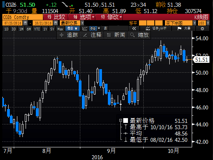Collapse the 最新价格 legend box

120,120
